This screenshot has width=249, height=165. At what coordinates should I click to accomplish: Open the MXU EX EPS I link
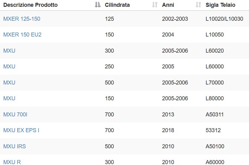pos(21,130)
